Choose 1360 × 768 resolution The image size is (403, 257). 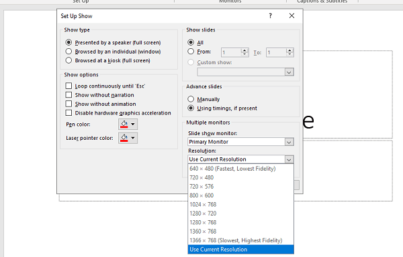[241, 232]
